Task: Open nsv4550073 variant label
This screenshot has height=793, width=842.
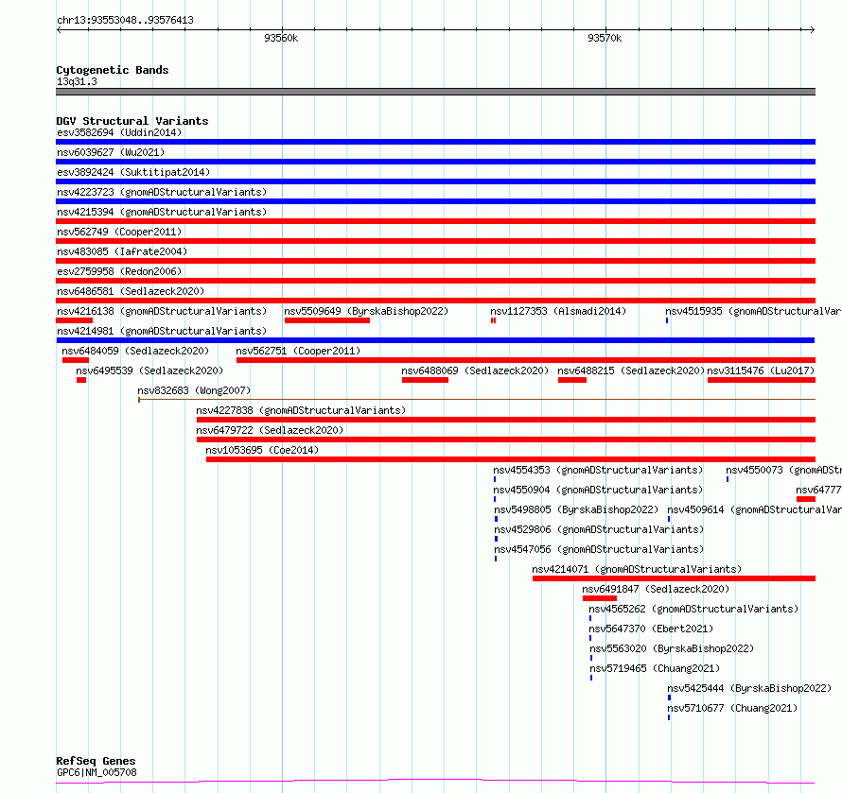Action: pos(783,470)
